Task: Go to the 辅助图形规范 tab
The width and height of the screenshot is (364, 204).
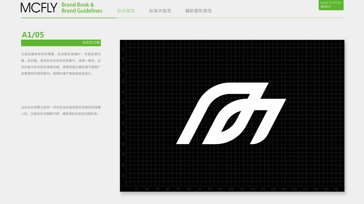Action: point(199,11)
